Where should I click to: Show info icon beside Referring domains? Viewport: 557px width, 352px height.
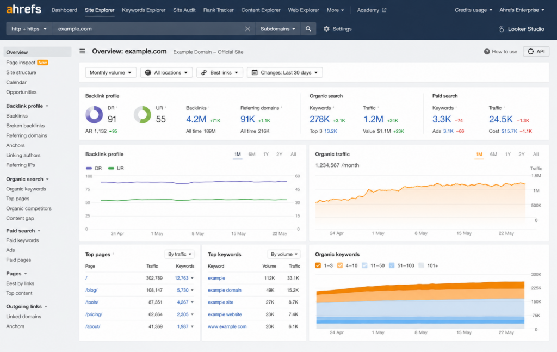coord(282,107)
